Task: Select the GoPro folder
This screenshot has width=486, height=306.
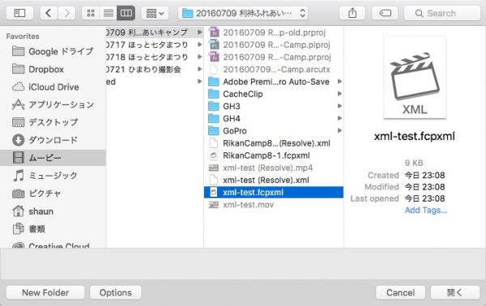Action: [x=274, y=130]
